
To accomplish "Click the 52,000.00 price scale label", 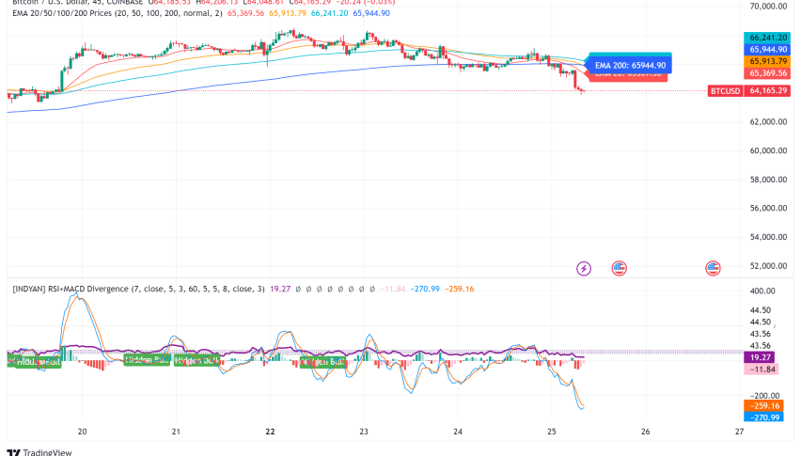I will (x=768, y=266).
